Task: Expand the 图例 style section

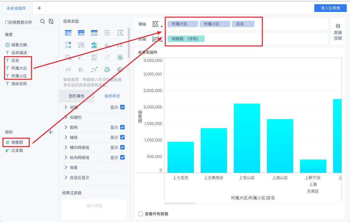Action: 66,127
